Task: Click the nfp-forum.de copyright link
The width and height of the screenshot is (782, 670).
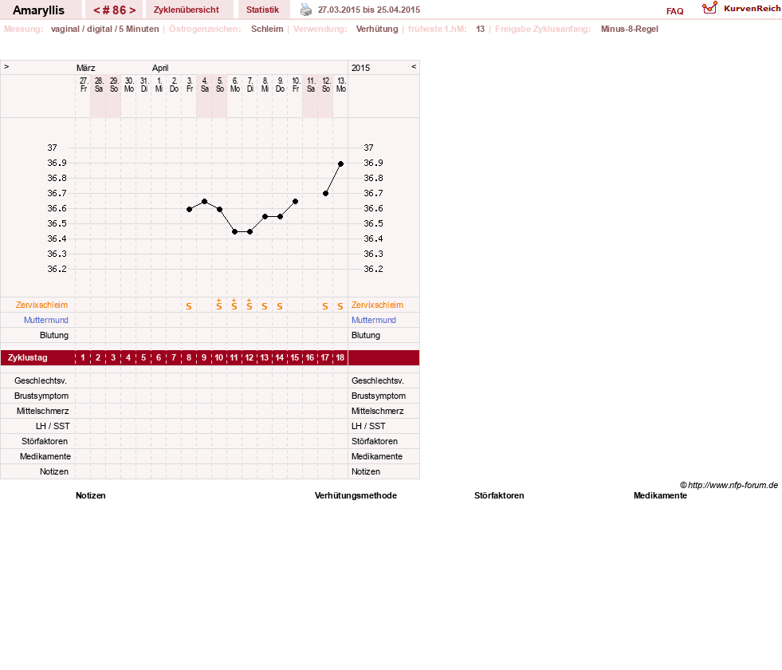Action: pyautogui.click(x=729, y=485)
